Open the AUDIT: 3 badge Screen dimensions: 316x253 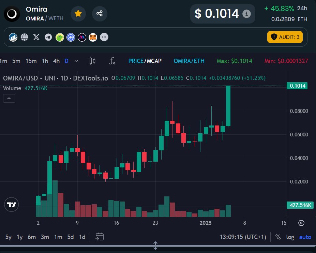point(285,37)
